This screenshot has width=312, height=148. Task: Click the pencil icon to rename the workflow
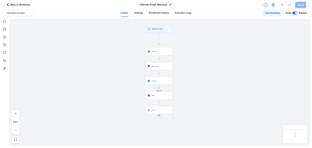pyautogui.click(x=171, y=5)
